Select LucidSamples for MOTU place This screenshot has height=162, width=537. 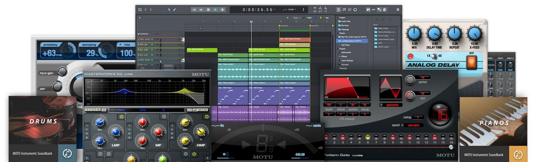(x=352, y=41)
